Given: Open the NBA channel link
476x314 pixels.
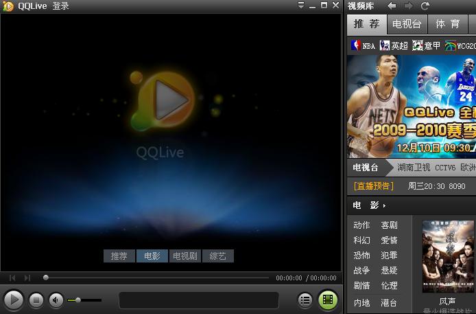Looking at the screenshot, I should pyautogui.click(x=363, y=45).
